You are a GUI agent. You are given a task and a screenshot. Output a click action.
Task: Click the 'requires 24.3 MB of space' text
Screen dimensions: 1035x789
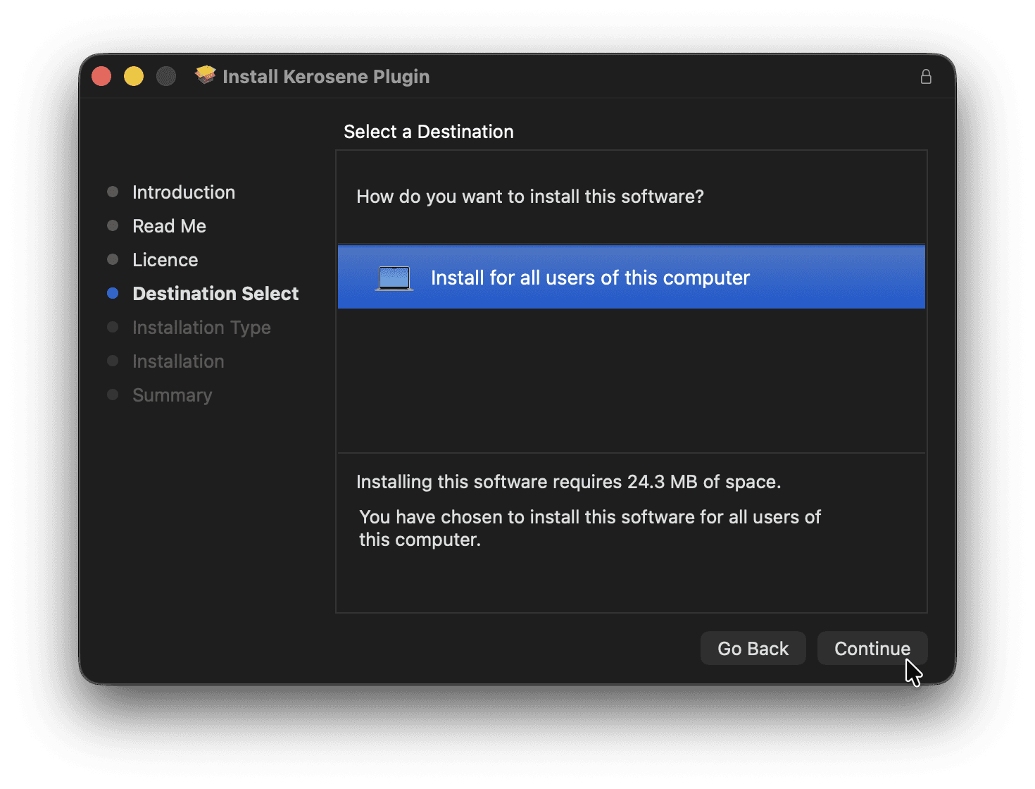pos(667,482)
